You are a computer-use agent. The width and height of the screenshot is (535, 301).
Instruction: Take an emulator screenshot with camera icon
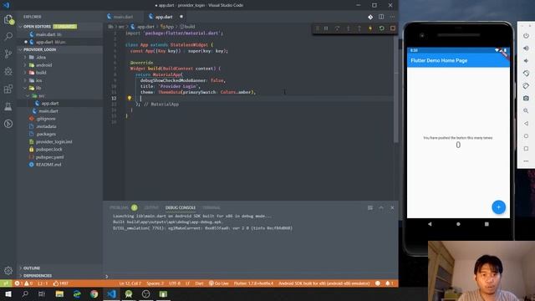(526, 99)
